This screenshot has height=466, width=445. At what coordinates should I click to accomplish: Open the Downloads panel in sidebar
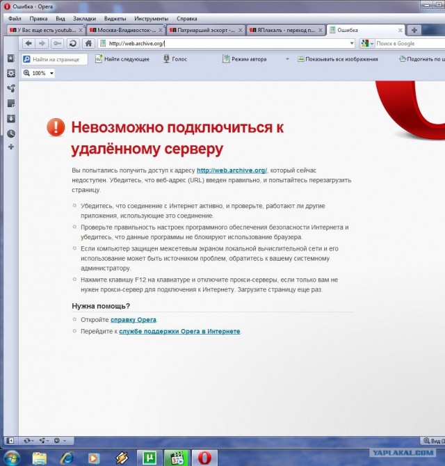click(11, 118)
